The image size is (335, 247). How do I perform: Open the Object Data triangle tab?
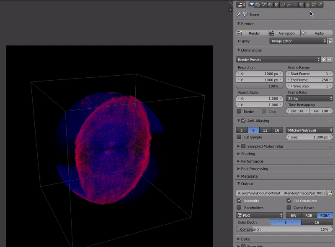tap(295, 5)
